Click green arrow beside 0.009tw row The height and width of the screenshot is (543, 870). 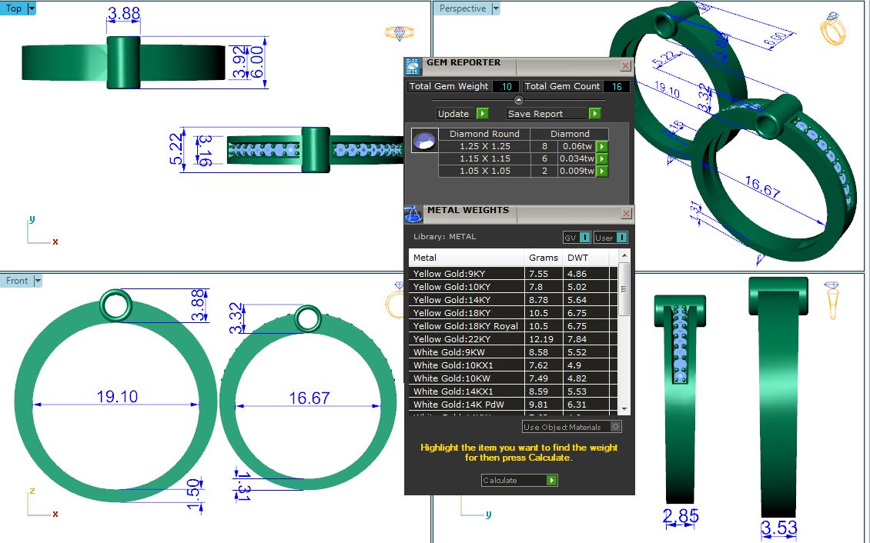click(603, 172)
